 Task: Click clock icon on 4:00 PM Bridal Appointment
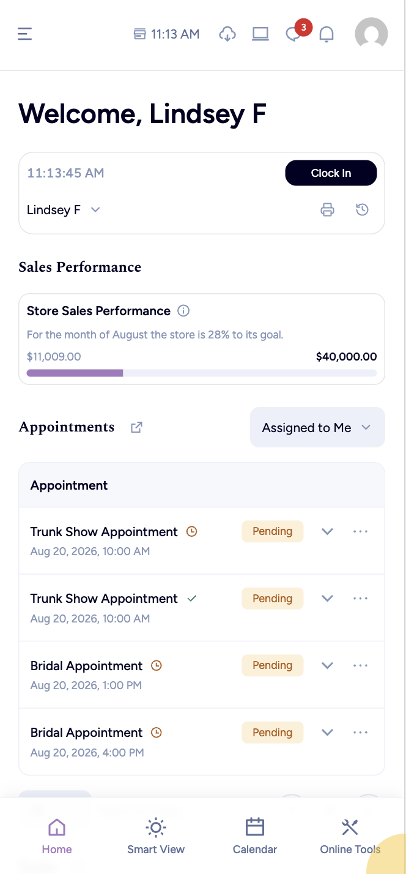click(156, 732)
